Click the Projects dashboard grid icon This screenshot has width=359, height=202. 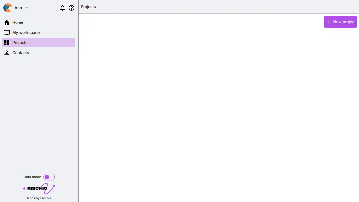[x=7, y=43]
